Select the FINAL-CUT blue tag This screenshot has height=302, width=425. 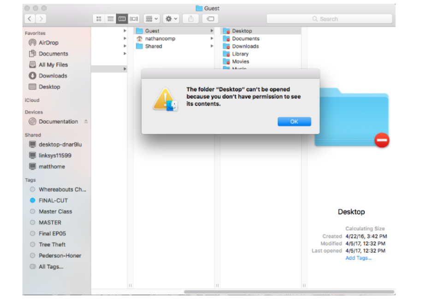pyautogui.click(x=53, y=201)
